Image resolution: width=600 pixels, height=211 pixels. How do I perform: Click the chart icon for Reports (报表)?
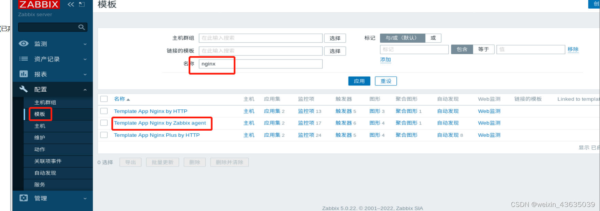click(24, 74)
